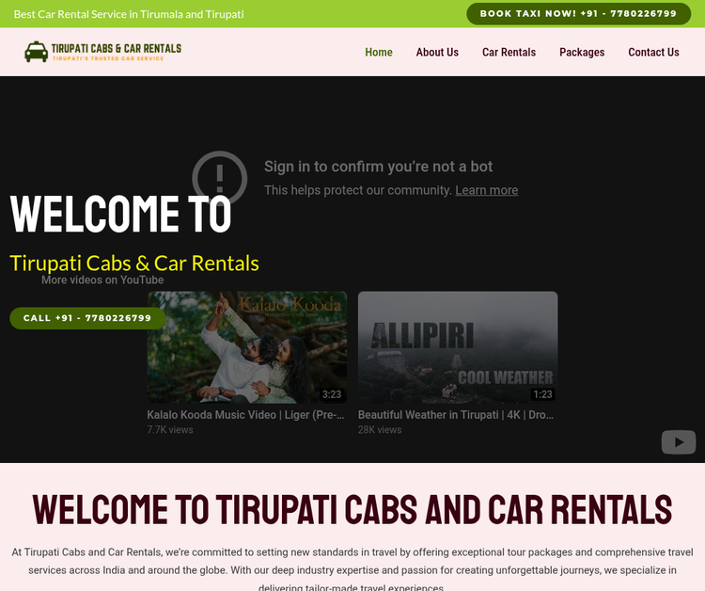Go to the Home menu item
The height and width of the screenshot is (591, 705).
(x=379, y=53)
